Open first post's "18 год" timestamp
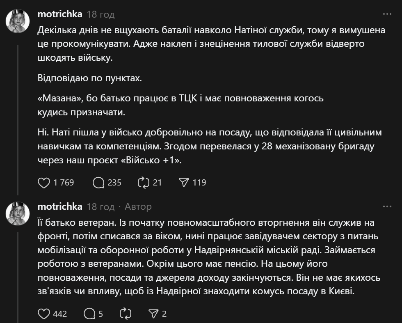The width and height of the screenshot is (402, 323). 100,14
